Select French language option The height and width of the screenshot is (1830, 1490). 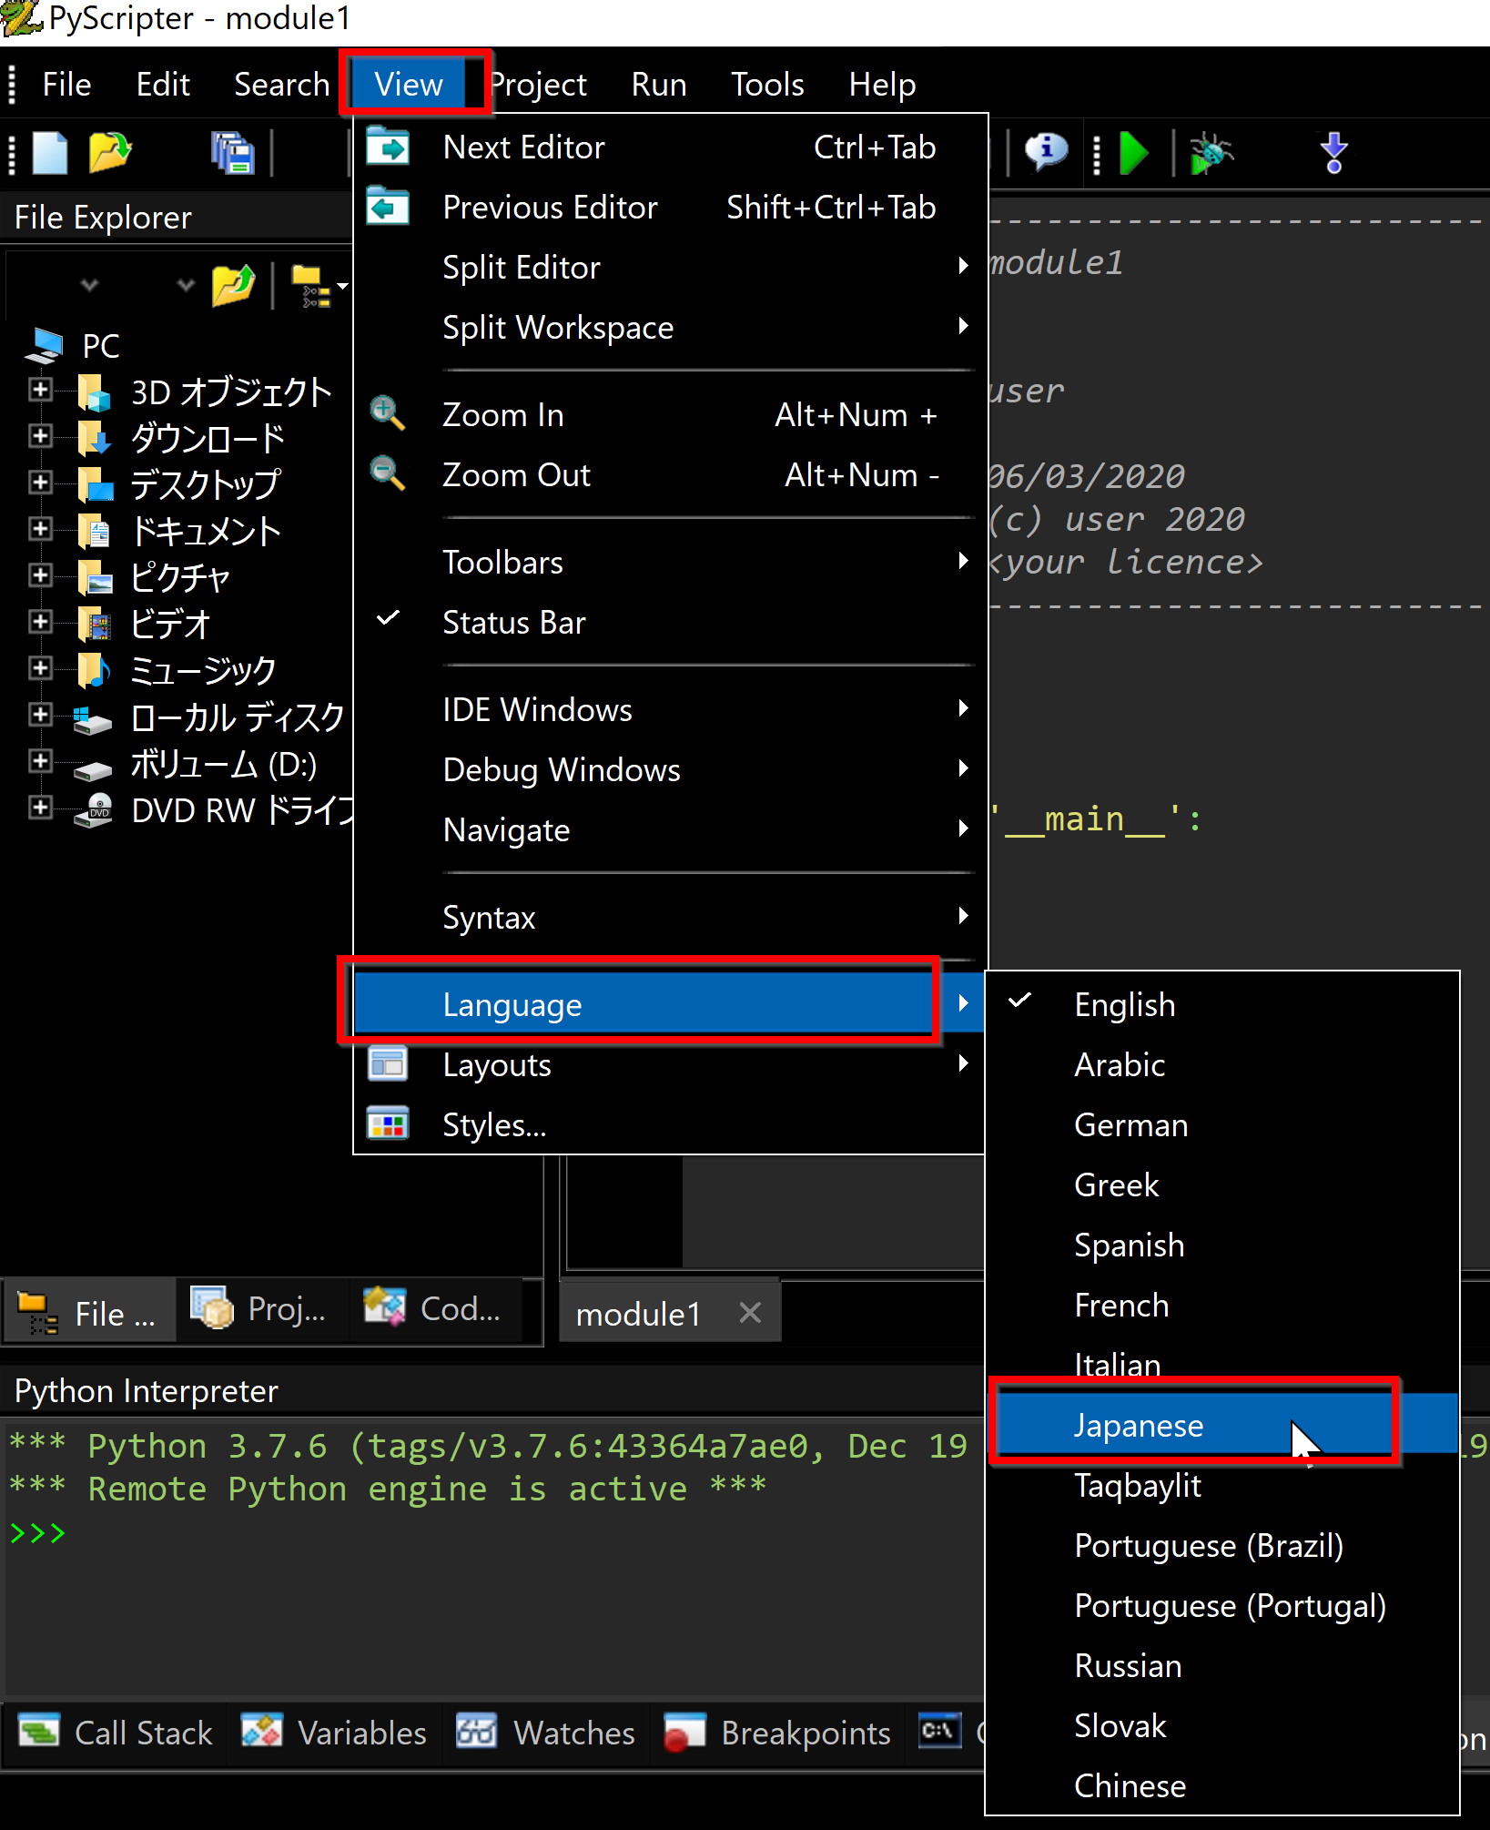coord(1222,1305)
